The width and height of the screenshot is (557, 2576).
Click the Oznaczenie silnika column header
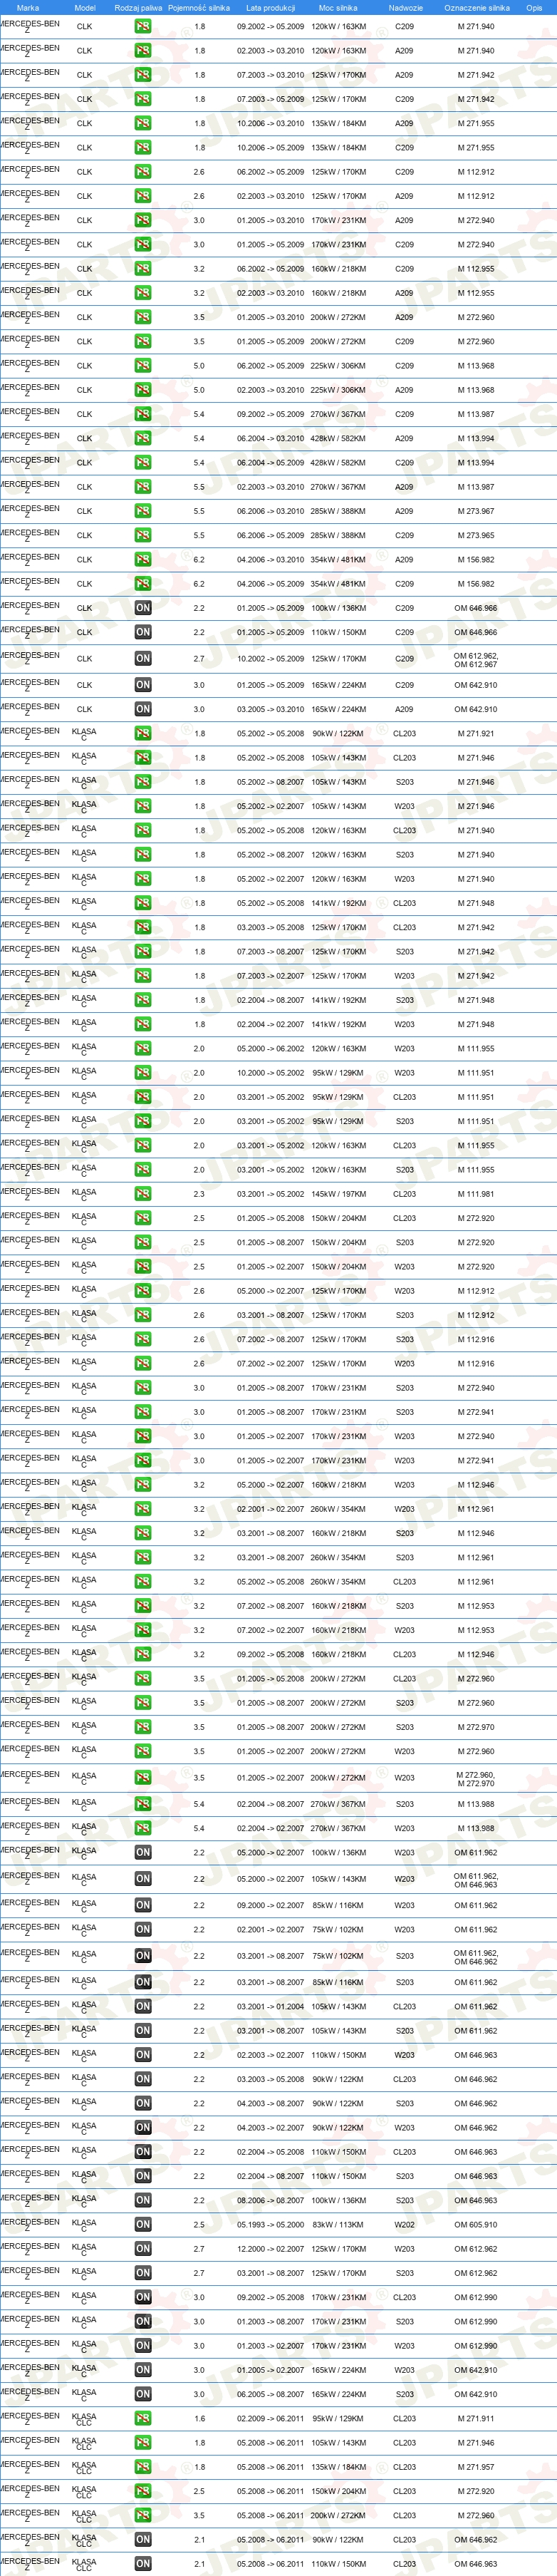coord(476,7)
